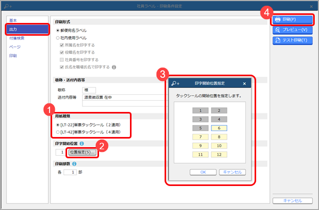Select label position 1
This screenshot has height=210, width=319.
click(x=200, y=111)
